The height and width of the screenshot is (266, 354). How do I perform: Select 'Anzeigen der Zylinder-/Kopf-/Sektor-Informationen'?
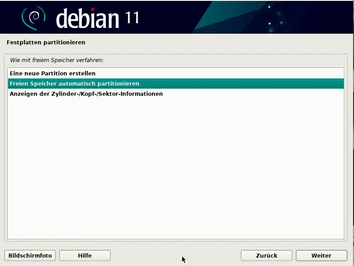pos(175,94)
